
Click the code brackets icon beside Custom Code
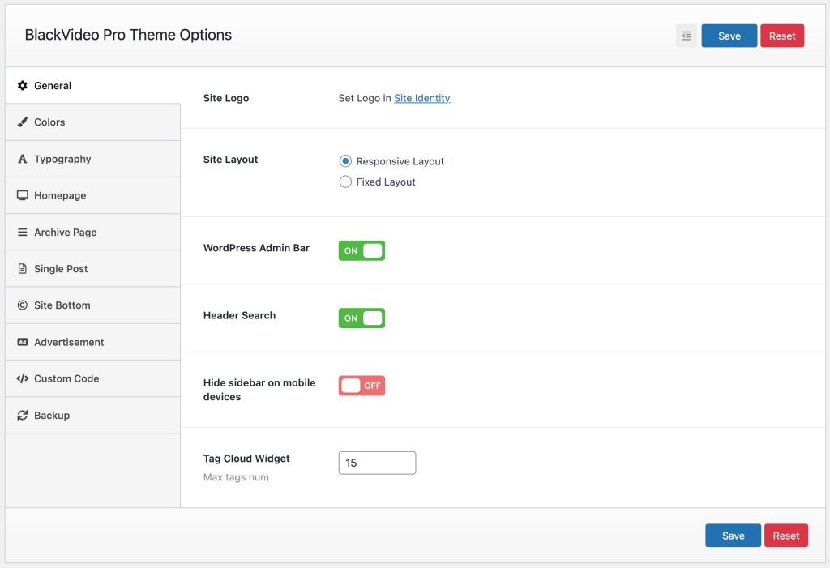(22, 378)
